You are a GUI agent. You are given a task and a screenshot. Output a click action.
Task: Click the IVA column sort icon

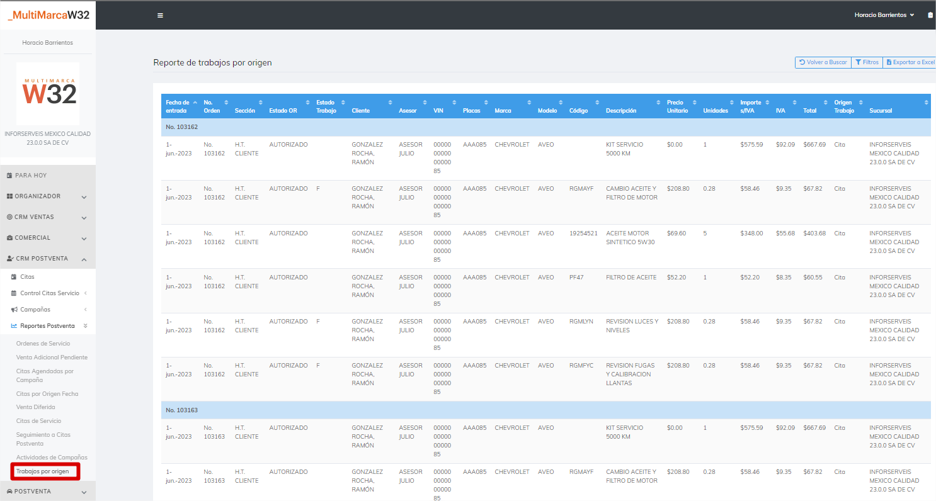coord(795,103)
